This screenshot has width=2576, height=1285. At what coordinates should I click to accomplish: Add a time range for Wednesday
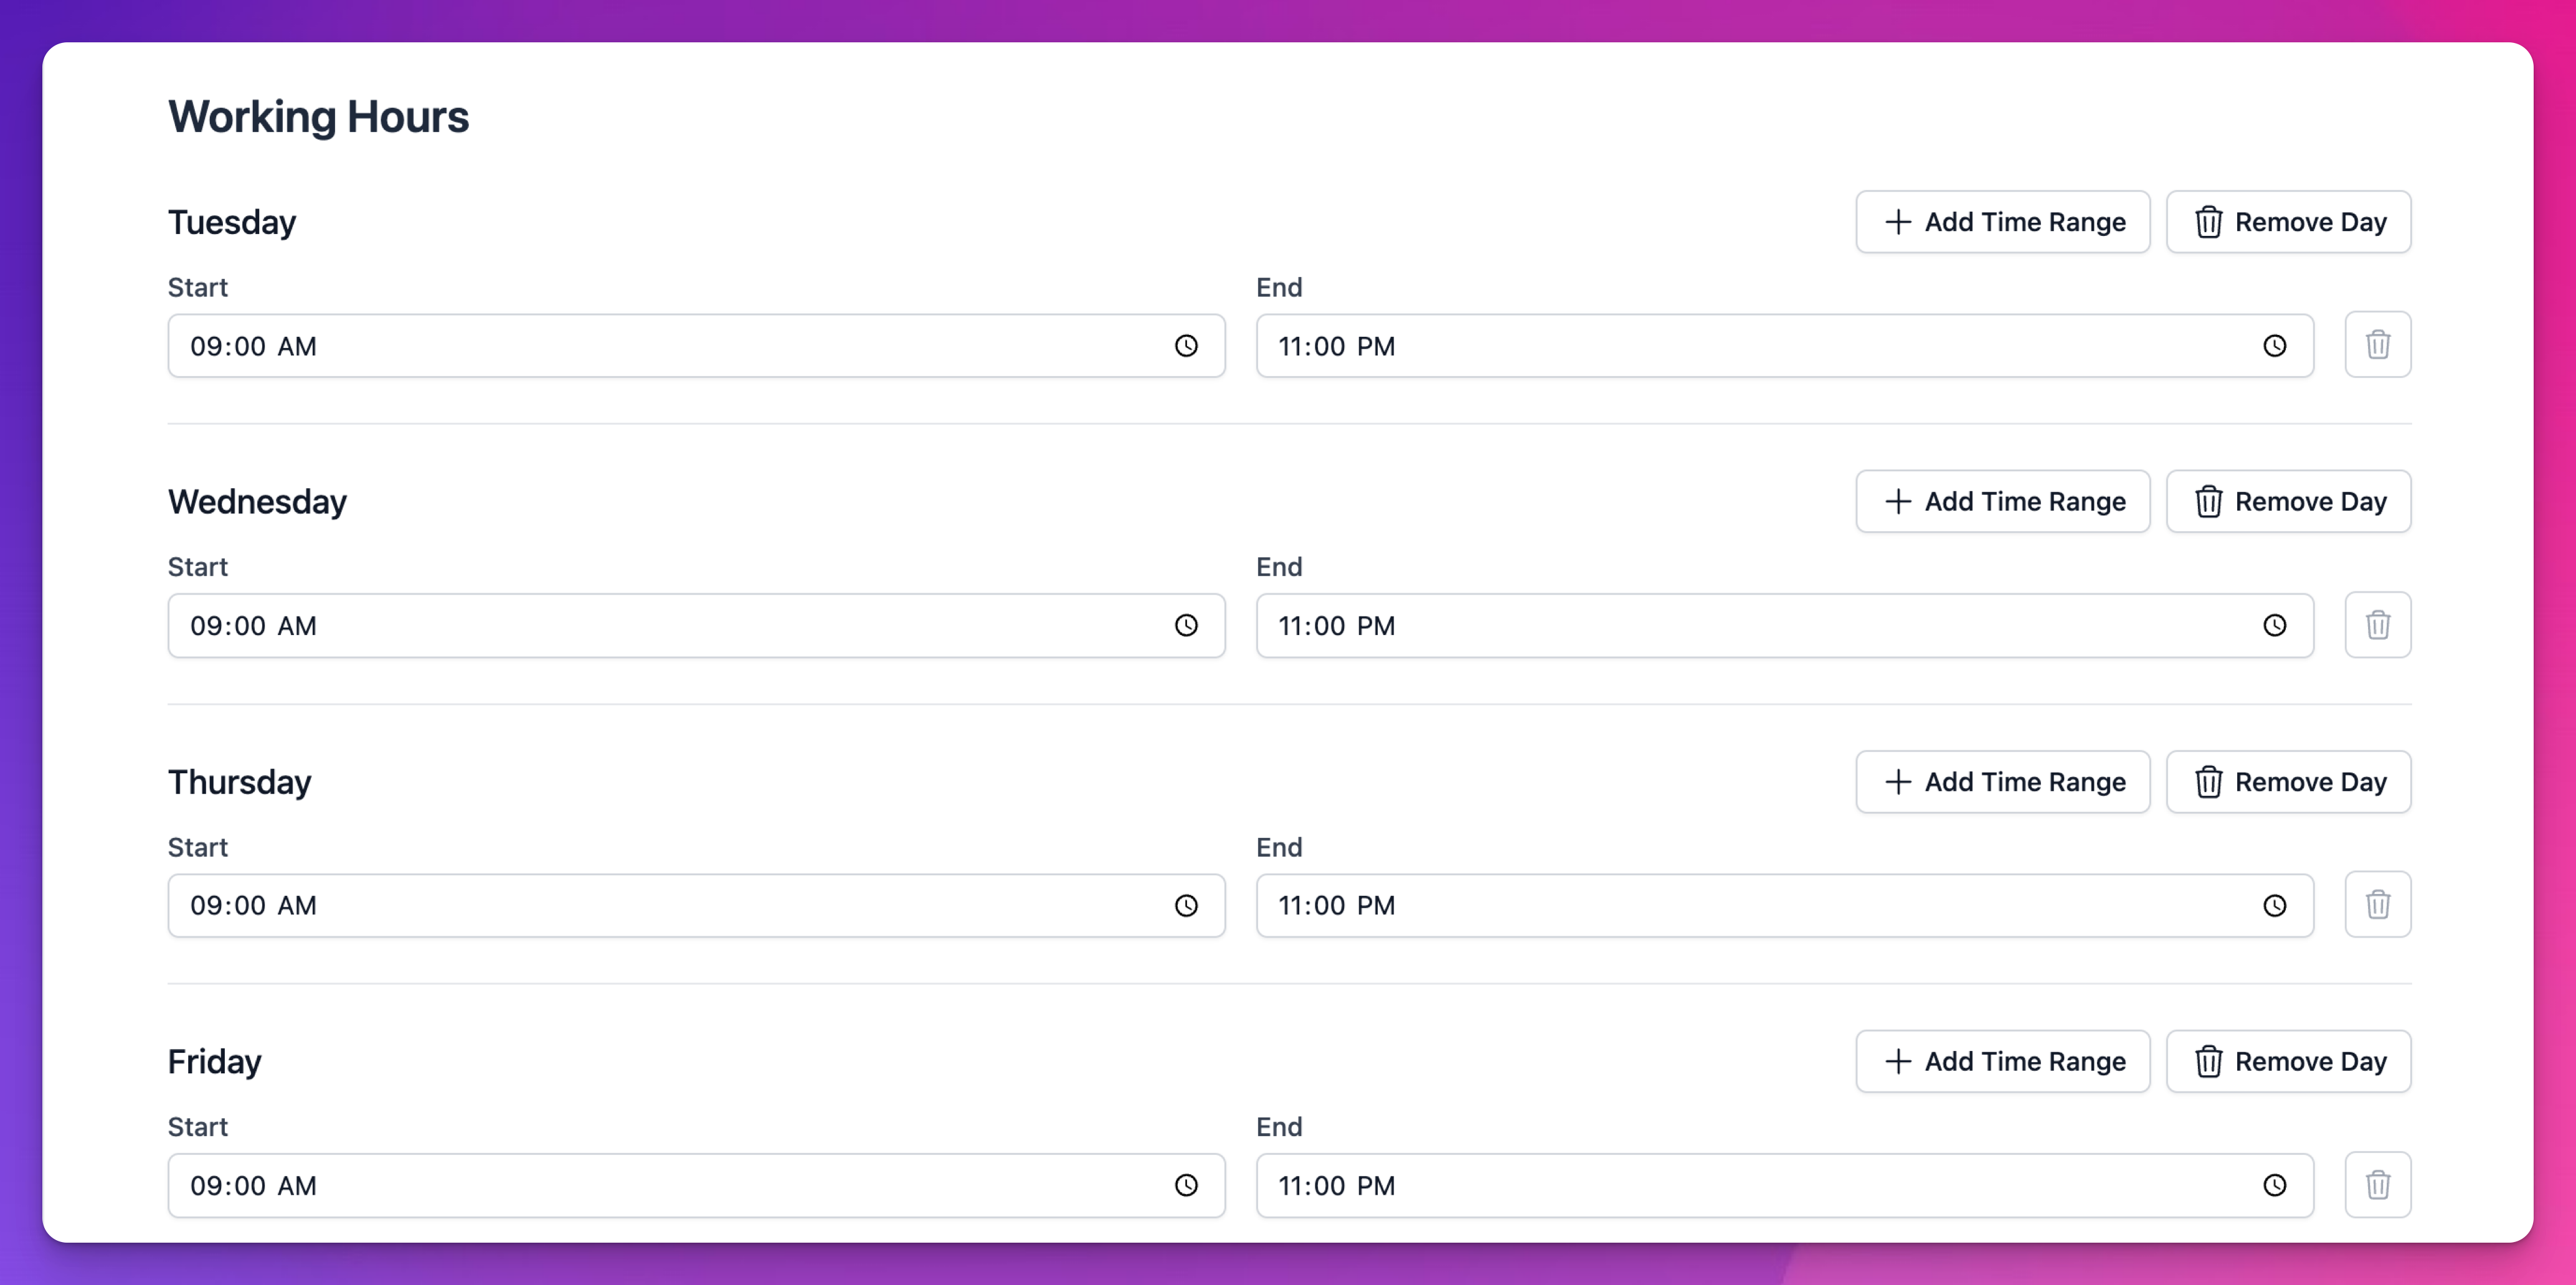point(2002,502)
